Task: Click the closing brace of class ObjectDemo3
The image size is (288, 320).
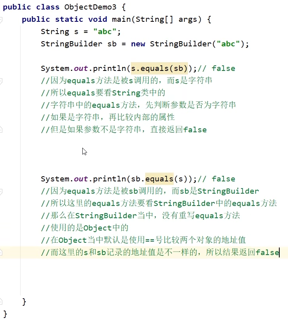Action: pos(5,314)
